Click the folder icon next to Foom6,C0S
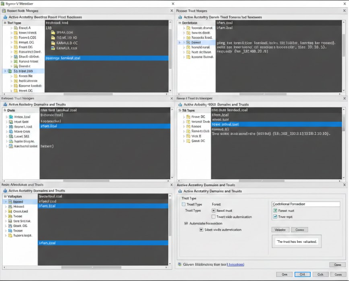This screenshot has height=281, width=349. click(x=16, y=38)
